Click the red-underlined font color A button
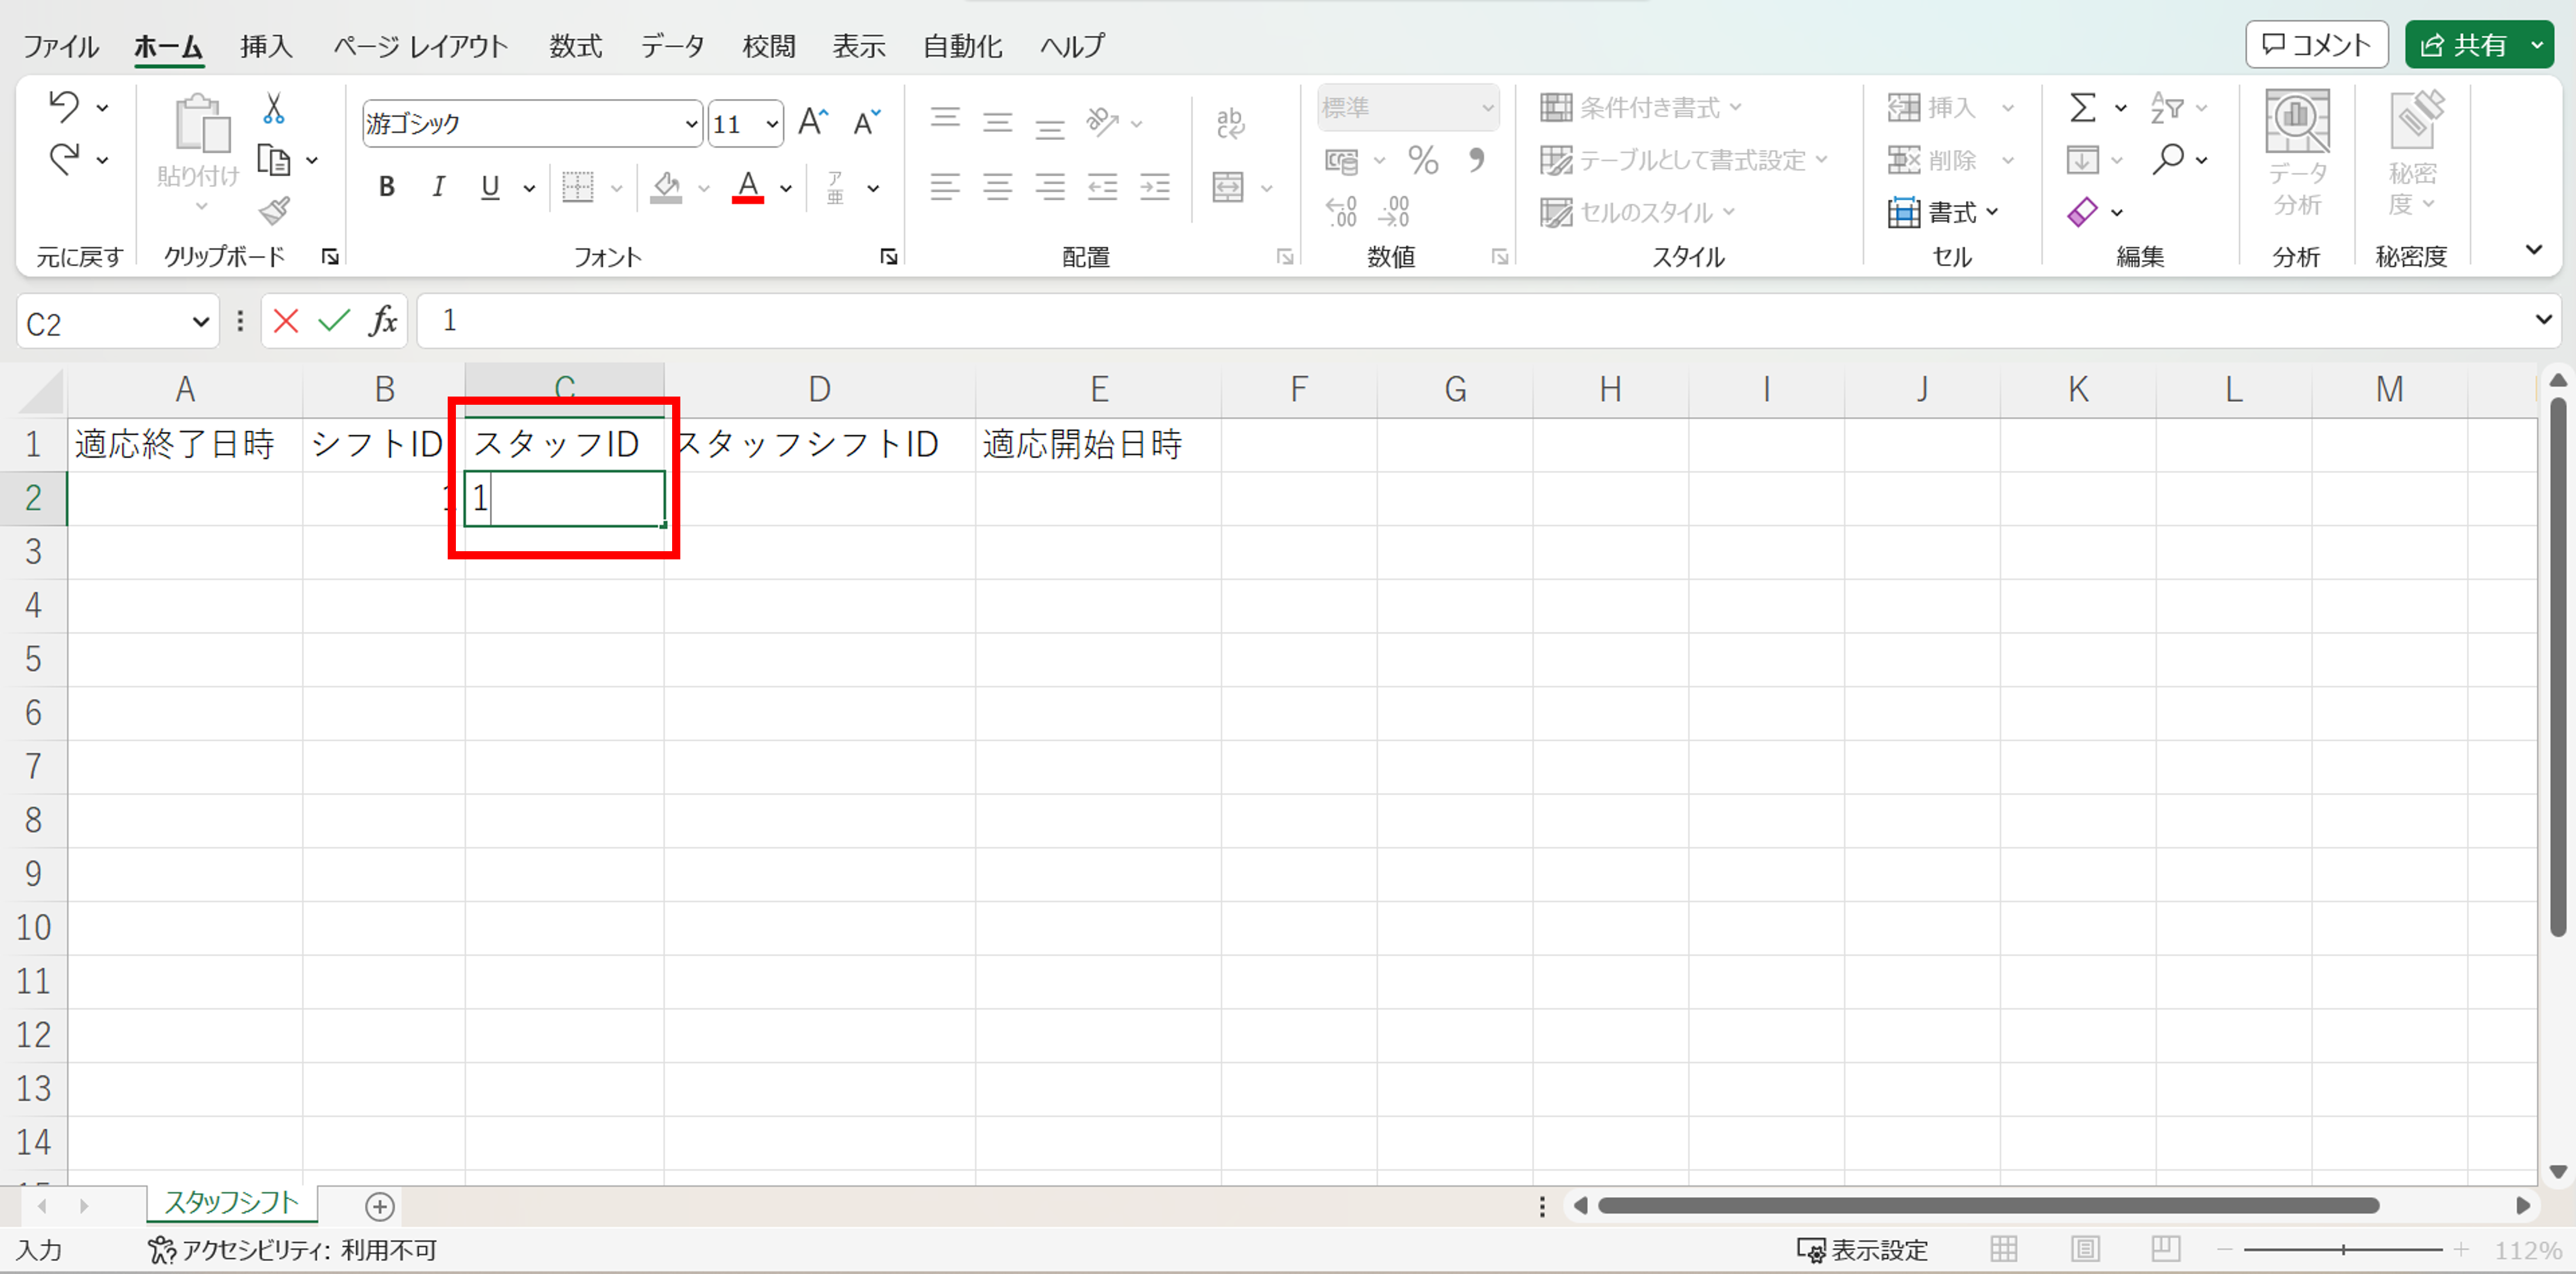 coord(747,187)
